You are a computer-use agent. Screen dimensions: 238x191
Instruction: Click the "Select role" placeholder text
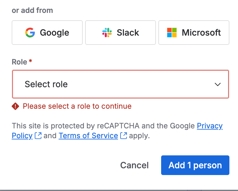(x=46, y=84)
